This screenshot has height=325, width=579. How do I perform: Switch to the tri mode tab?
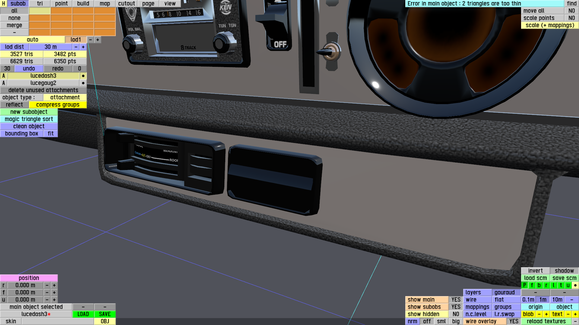tap(40, 4)
